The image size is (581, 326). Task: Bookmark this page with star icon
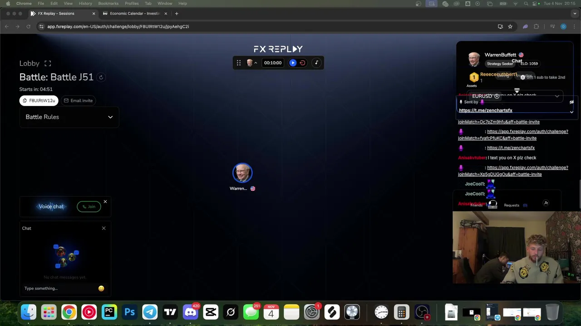pos(510,27)
